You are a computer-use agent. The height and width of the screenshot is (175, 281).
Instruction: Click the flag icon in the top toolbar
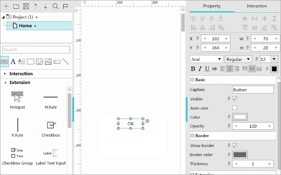coord(65,7)
